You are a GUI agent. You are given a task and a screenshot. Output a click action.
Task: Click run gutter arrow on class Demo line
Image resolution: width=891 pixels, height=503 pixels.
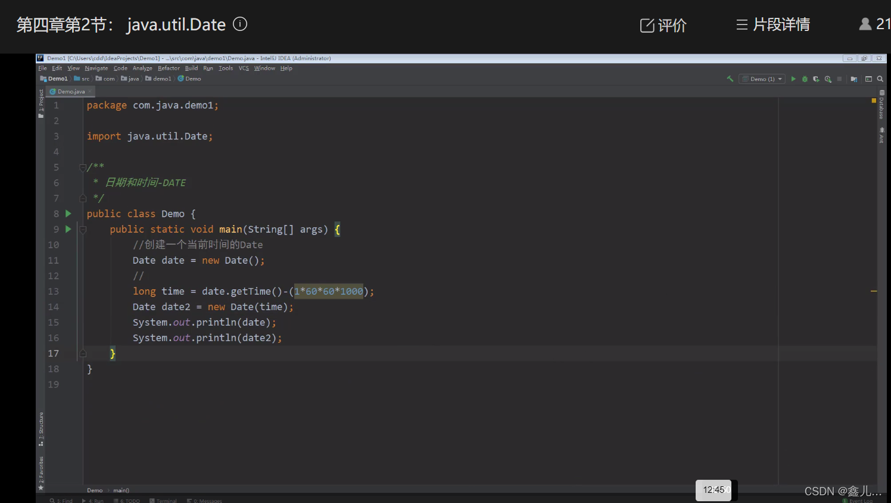coord(68,214)
